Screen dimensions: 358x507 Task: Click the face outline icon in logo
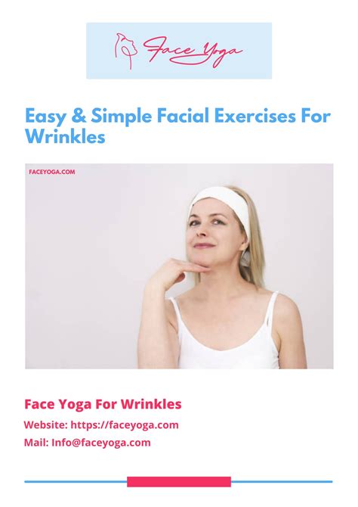pyautogui.click(x=126, y=51)
